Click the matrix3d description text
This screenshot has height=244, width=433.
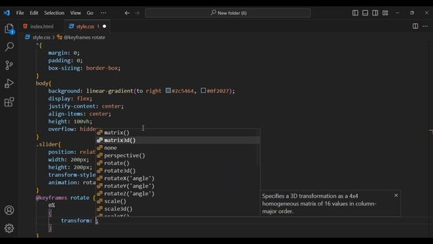[x=319, y=203]
